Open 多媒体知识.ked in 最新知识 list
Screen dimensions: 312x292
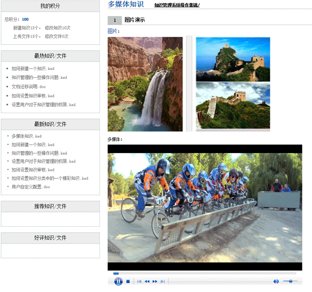click(26, 136)
